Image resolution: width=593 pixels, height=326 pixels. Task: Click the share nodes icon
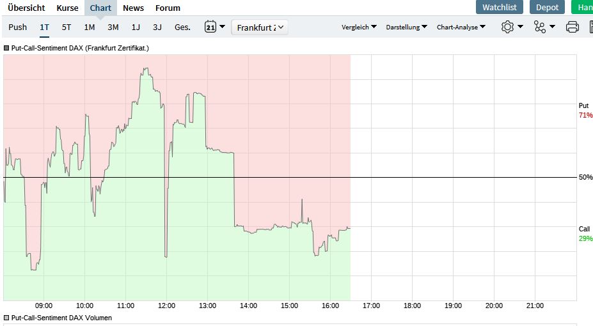point(540,27)
